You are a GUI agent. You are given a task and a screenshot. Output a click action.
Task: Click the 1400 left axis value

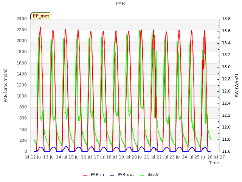click(22, 74)
